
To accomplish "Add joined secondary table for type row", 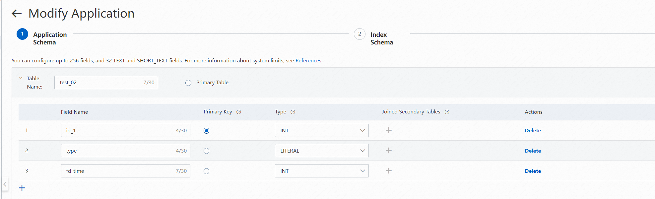I will pyautogui.click(x=389, y=151).
